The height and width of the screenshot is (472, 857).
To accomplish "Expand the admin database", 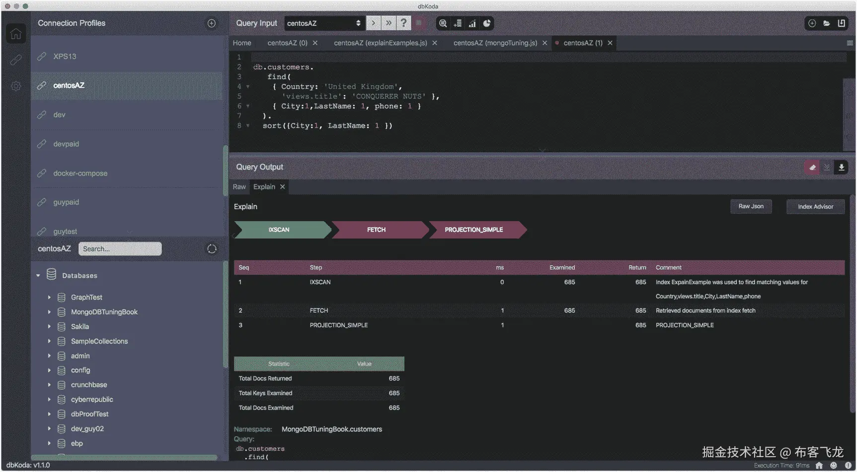I will [x=49, y=356].
